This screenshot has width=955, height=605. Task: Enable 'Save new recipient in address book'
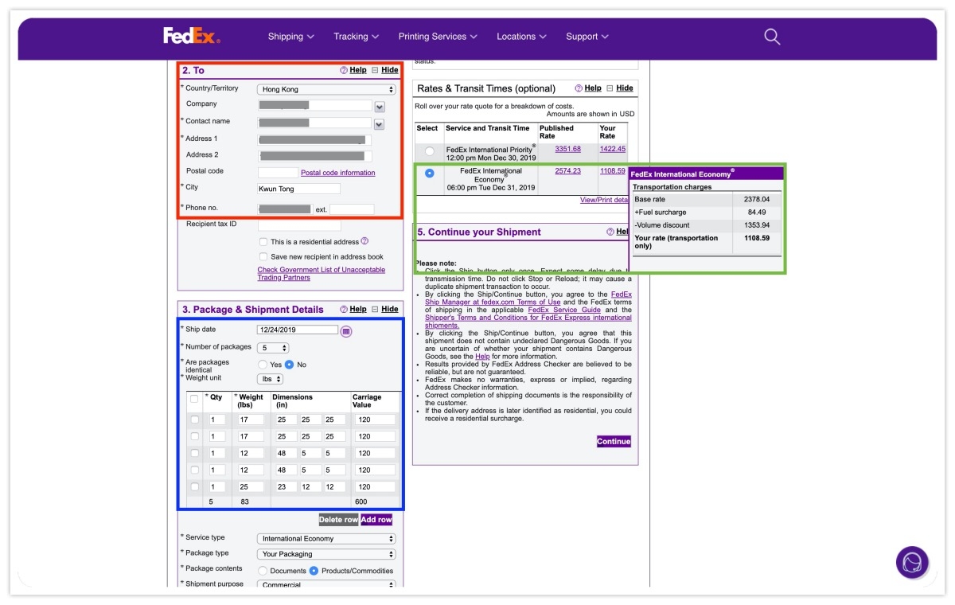(263, 257)
